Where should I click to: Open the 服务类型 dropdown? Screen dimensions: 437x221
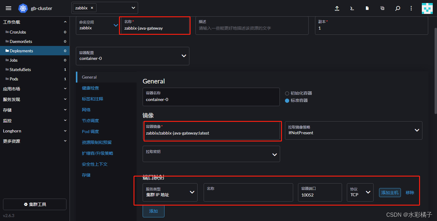coord(170,192)
